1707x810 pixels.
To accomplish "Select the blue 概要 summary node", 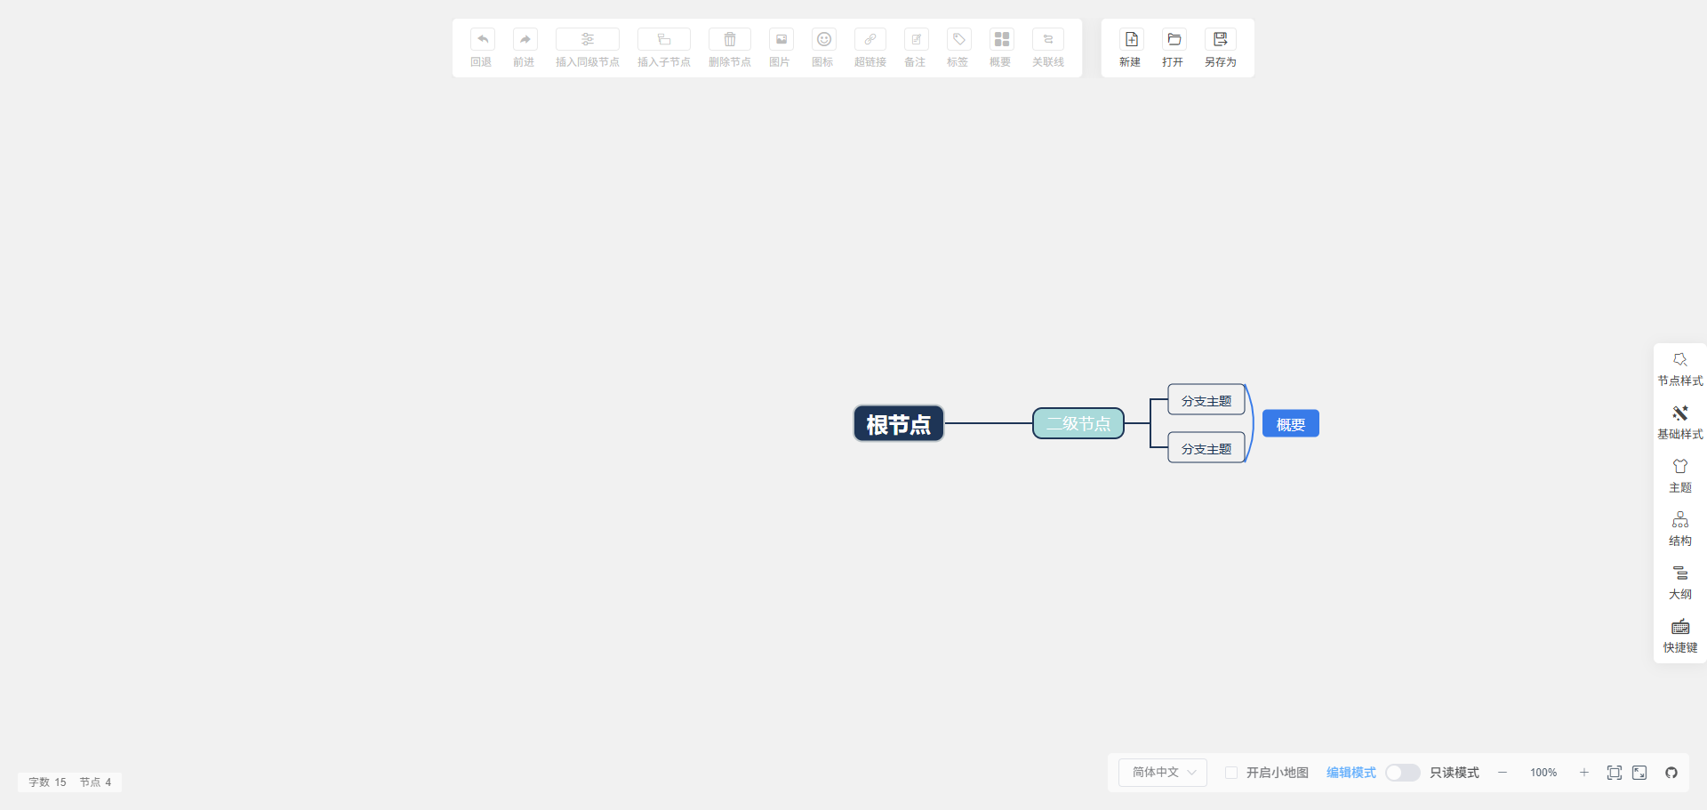I will [x=1291, y=424].
